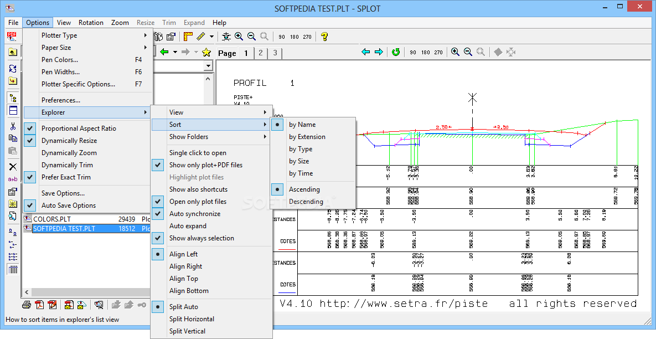Choose sort by Size
Screen dimensions: 656x339
[313, 161]
